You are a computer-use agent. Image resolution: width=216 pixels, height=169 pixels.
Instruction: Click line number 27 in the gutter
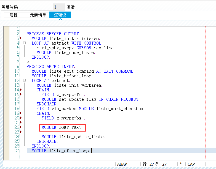17,151
